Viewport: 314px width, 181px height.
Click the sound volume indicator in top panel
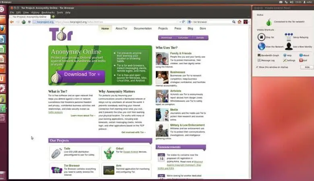291,2
